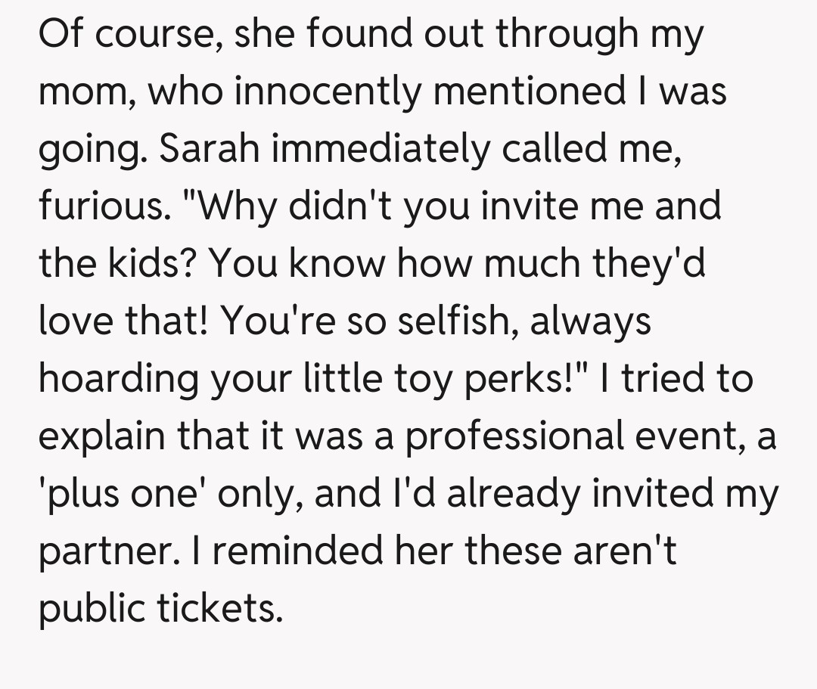Click the word "furious"

pos(99,206)
